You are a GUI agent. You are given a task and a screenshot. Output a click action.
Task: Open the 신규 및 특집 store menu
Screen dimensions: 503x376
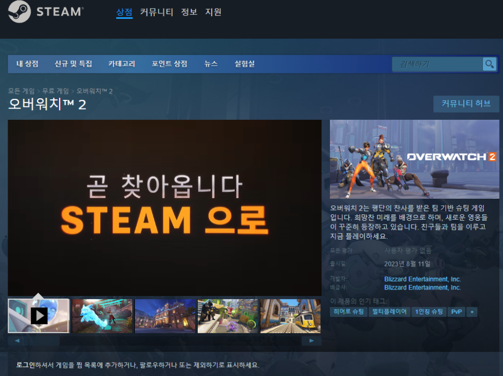[x=74, y=64]
